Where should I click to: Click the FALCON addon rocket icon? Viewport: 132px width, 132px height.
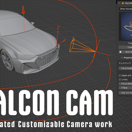[x=123, y=3]
